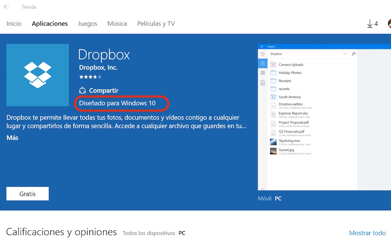
Task: Click the Expense Report.xlsx file icon
Action: pos(273,115)
